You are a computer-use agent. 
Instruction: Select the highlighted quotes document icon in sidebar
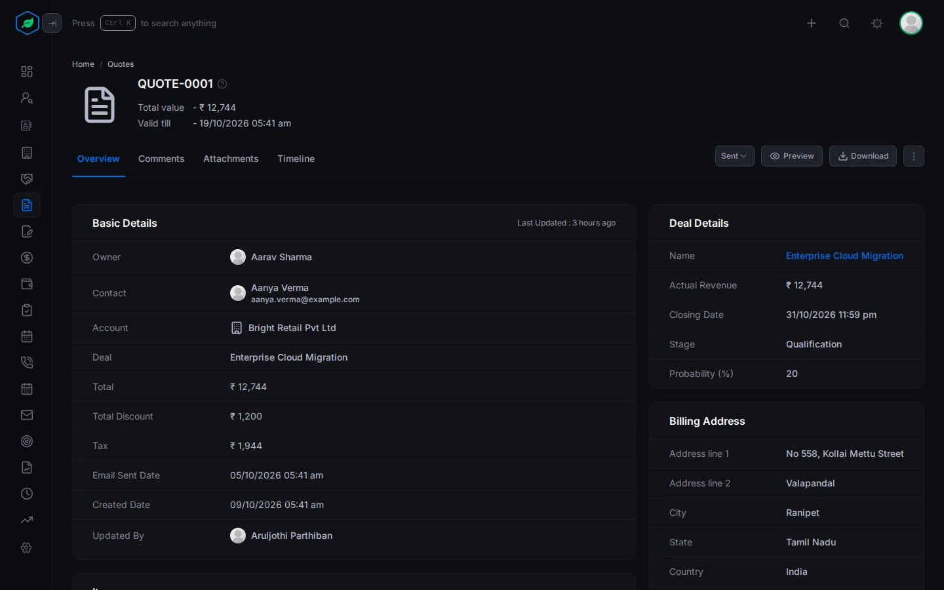(27, 205)
